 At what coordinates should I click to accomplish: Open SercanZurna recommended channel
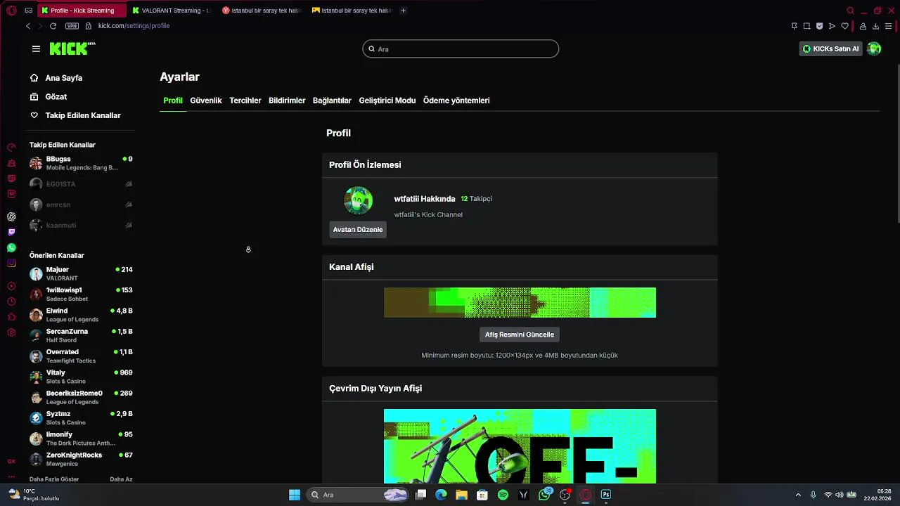tap(81, 335)
